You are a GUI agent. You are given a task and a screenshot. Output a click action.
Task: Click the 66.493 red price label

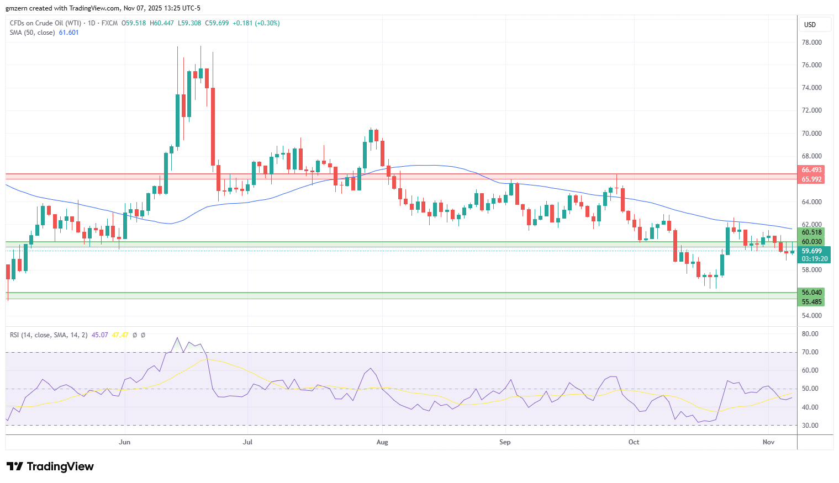coord(811,170)
